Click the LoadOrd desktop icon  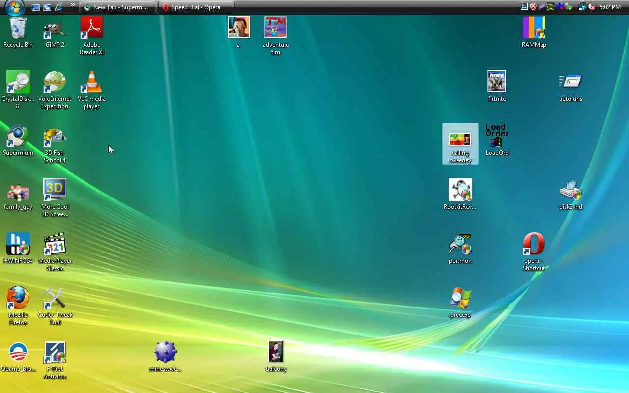(497, 140)
